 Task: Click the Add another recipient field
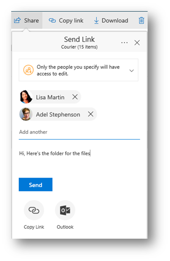[79, 132]
